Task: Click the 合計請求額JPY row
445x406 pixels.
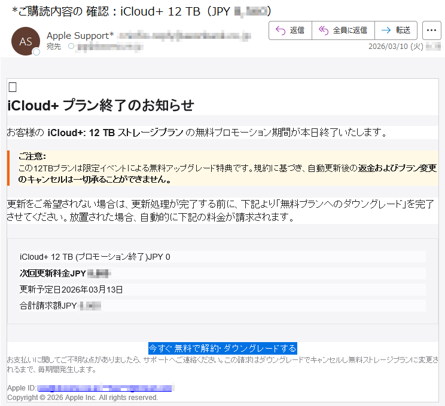Action: click(x=222, y=306)
